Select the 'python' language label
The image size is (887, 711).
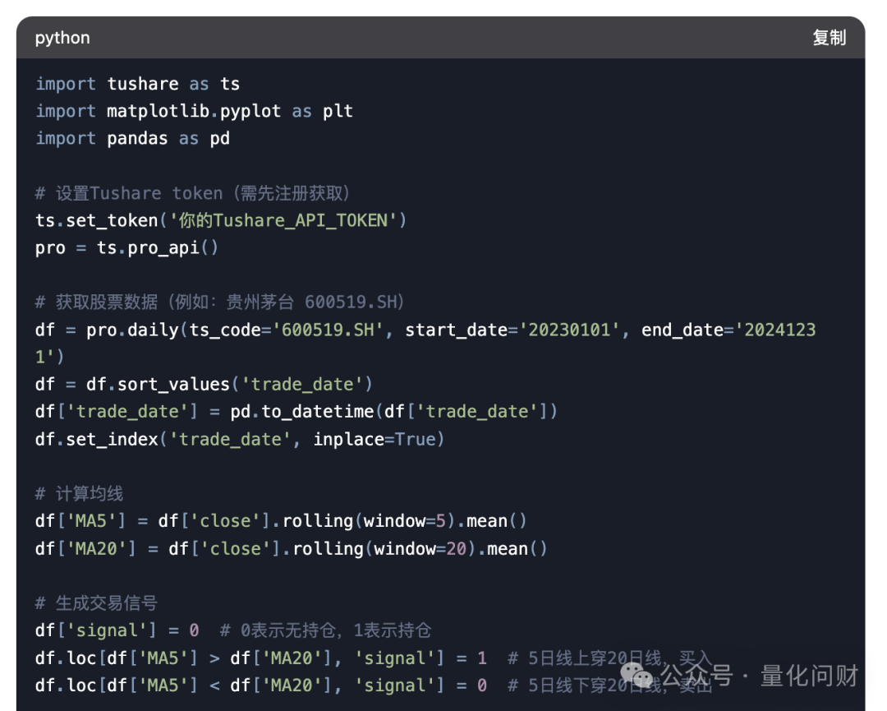(62, 38)
